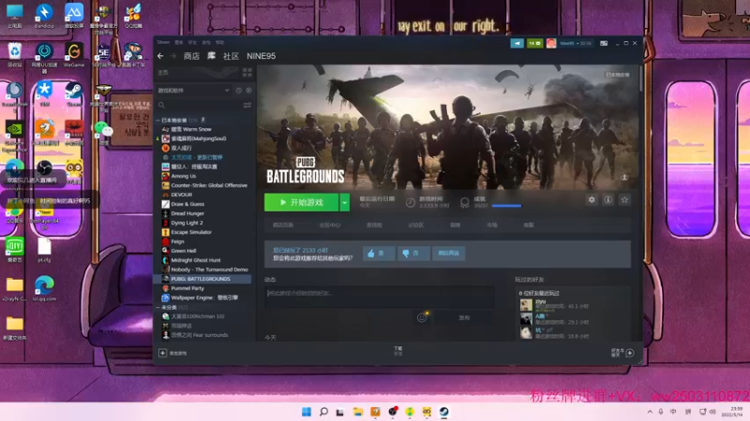Go back with the Steam back arrow
Viewport: 750px width, 421px height.
tap(160, 56)
